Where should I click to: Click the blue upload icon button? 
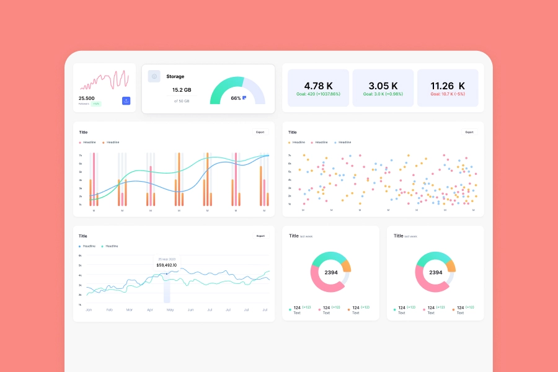[126, 100]
